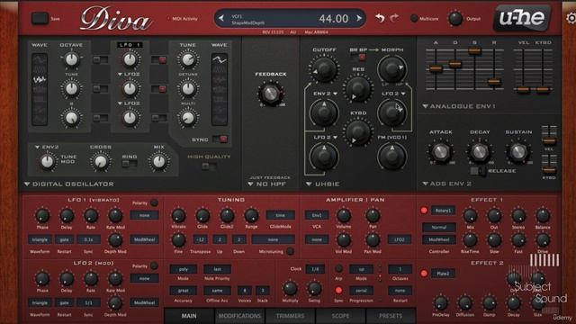This screenshot has width=576, height=324.
Task: Click the arpeggiator Progression serial box
Action: tap(362, 291)
